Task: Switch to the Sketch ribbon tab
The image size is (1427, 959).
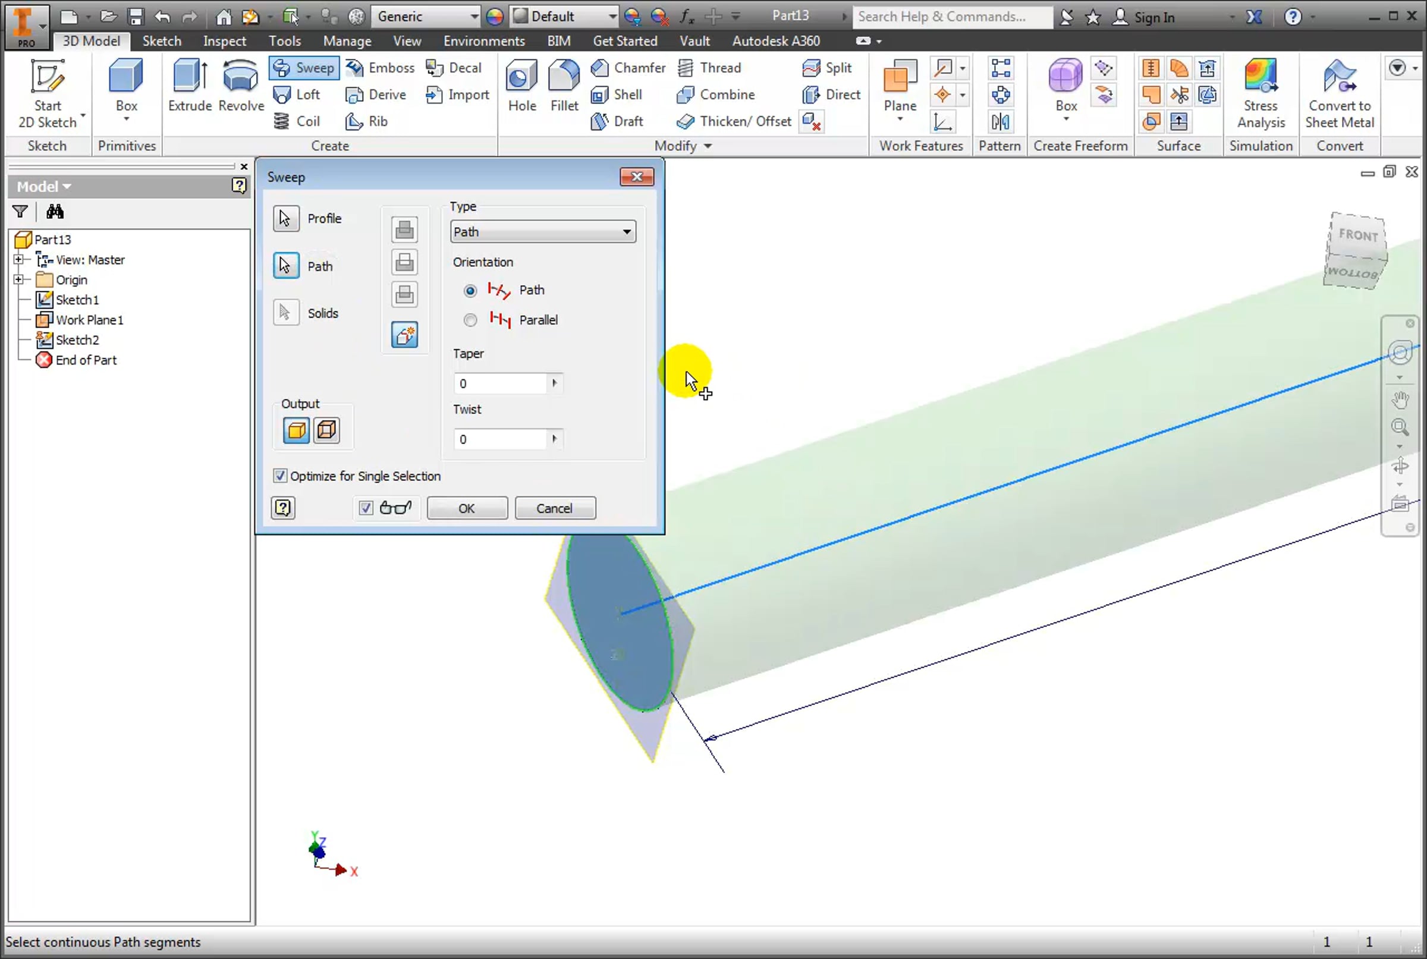Action: click(x=162, y=41)
